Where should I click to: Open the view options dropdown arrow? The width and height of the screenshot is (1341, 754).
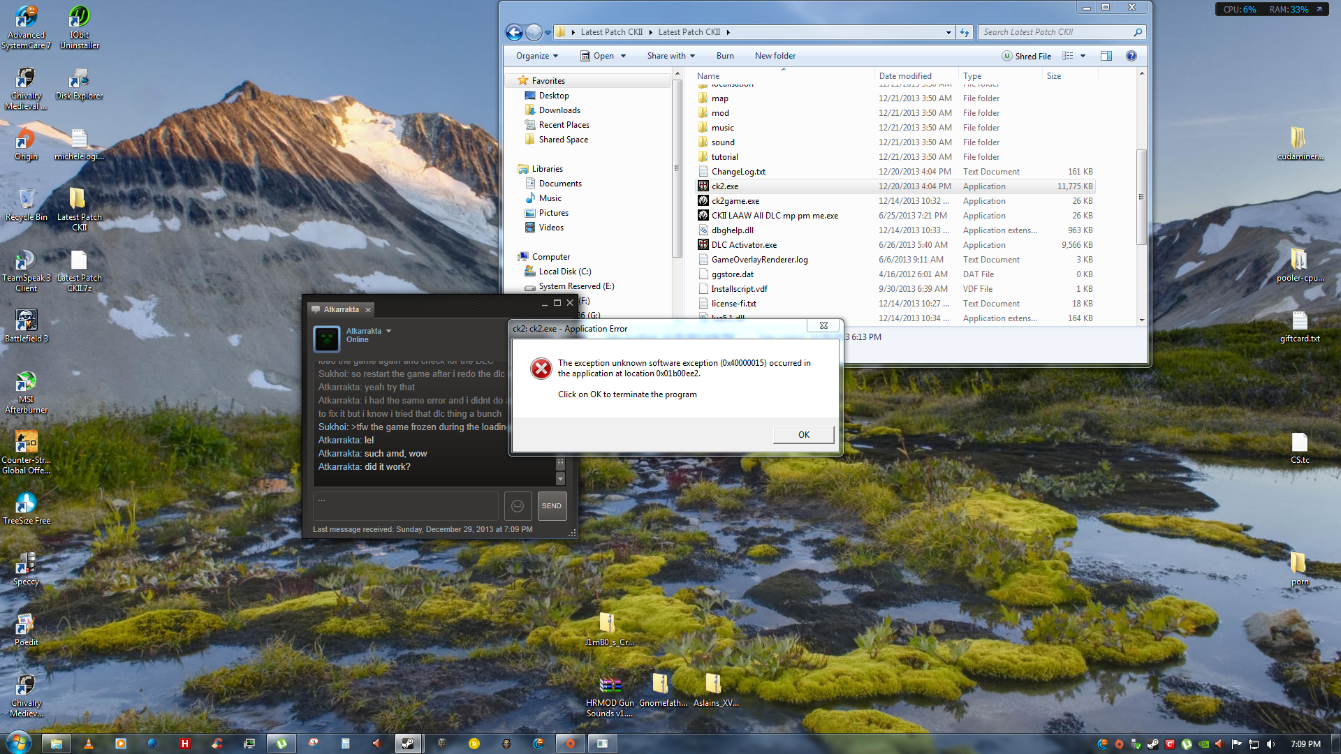coord(1083,56)
